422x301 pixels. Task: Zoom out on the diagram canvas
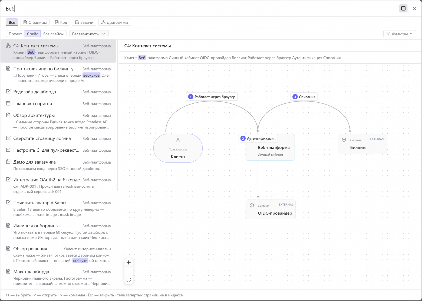pyautogui.click(x=128, y=271)
